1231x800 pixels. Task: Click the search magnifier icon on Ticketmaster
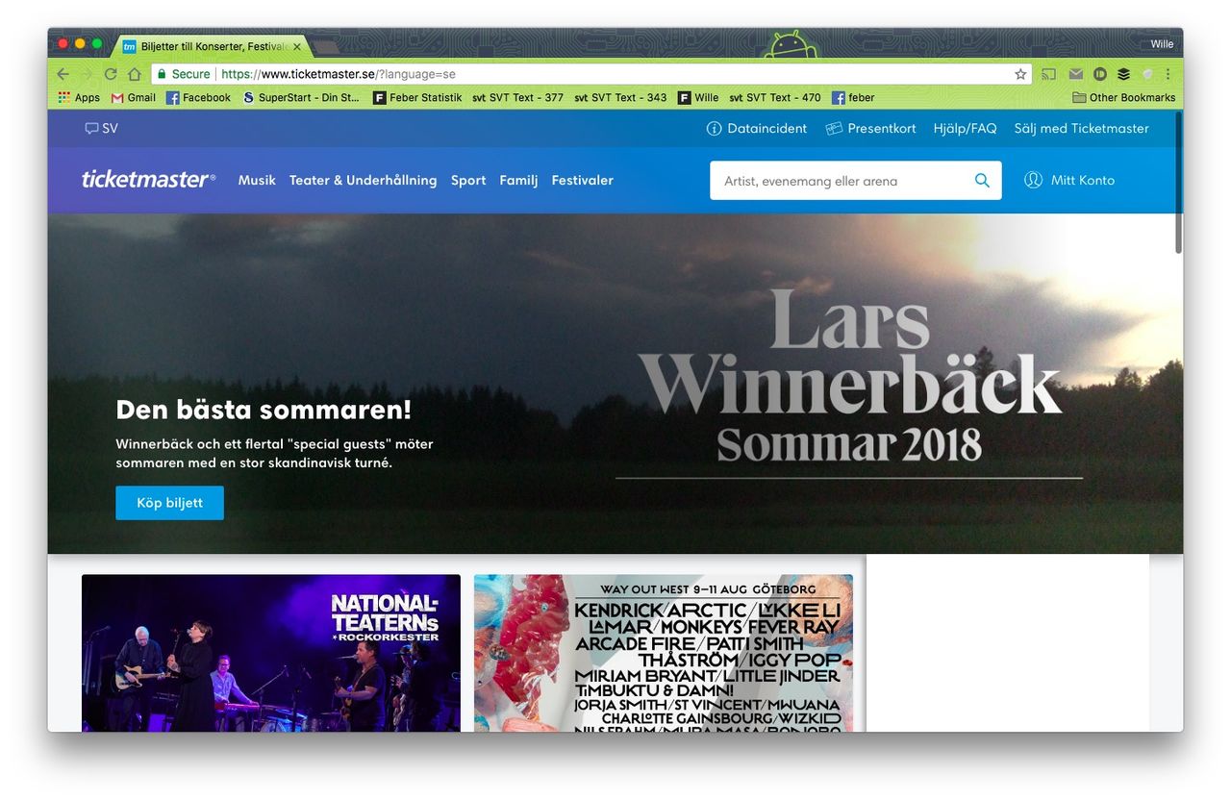coord(982,180)
